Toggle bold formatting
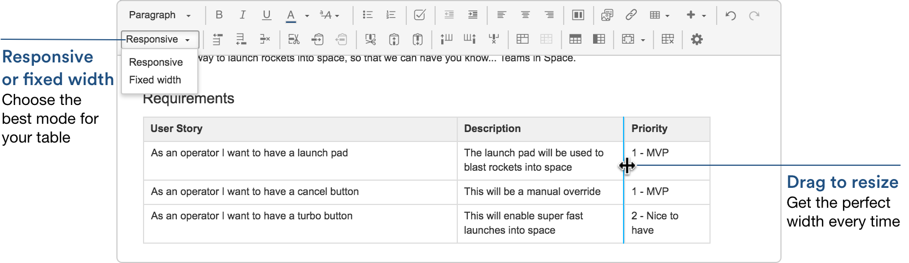909x263 pixels. click(219, 15)
